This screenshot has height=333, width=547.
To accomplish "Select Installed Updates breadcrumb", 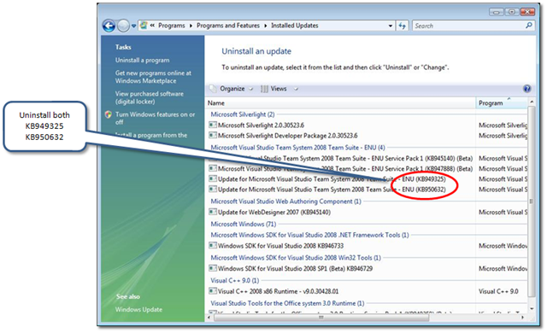I will 295,26.
